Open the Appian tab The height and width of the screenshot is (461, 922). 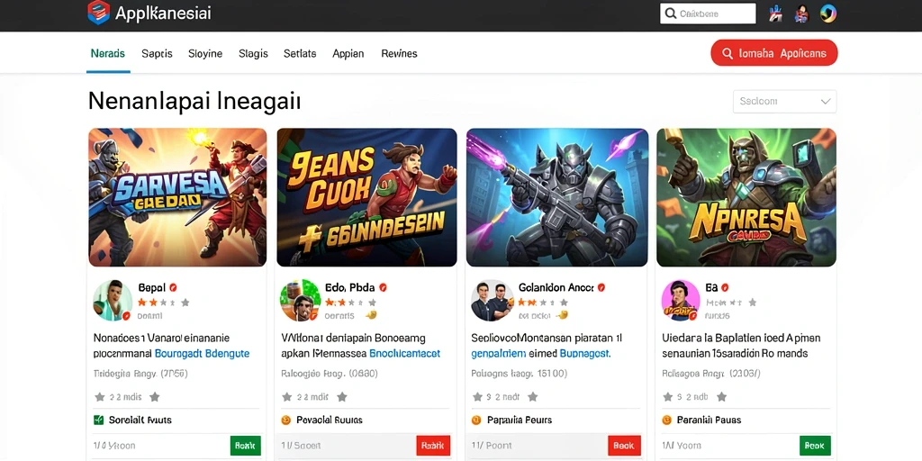click(x=348, y=53)
